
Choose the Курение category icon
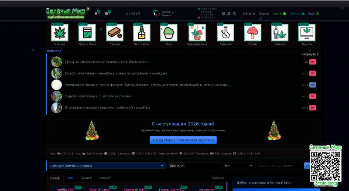click(226, 33)
